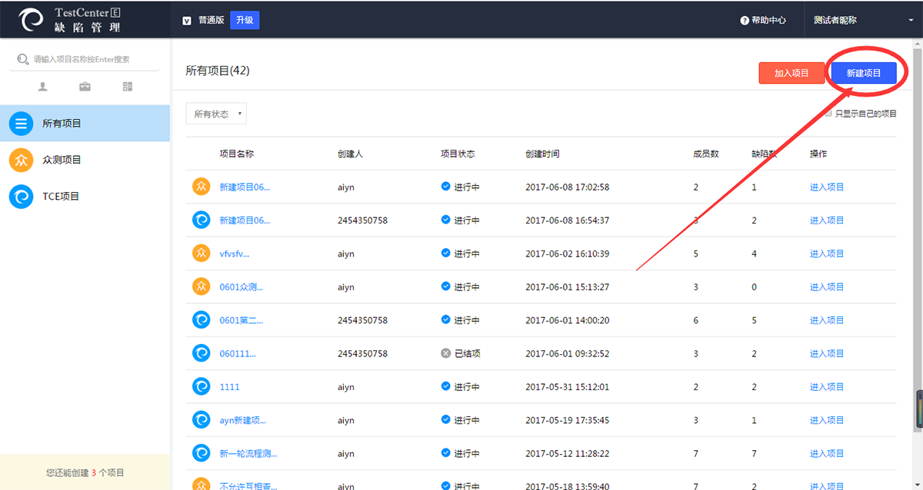Click the grid layout icon under search box
The width and height of the screenshot is (923, 490).
click(x=128, y=87)
